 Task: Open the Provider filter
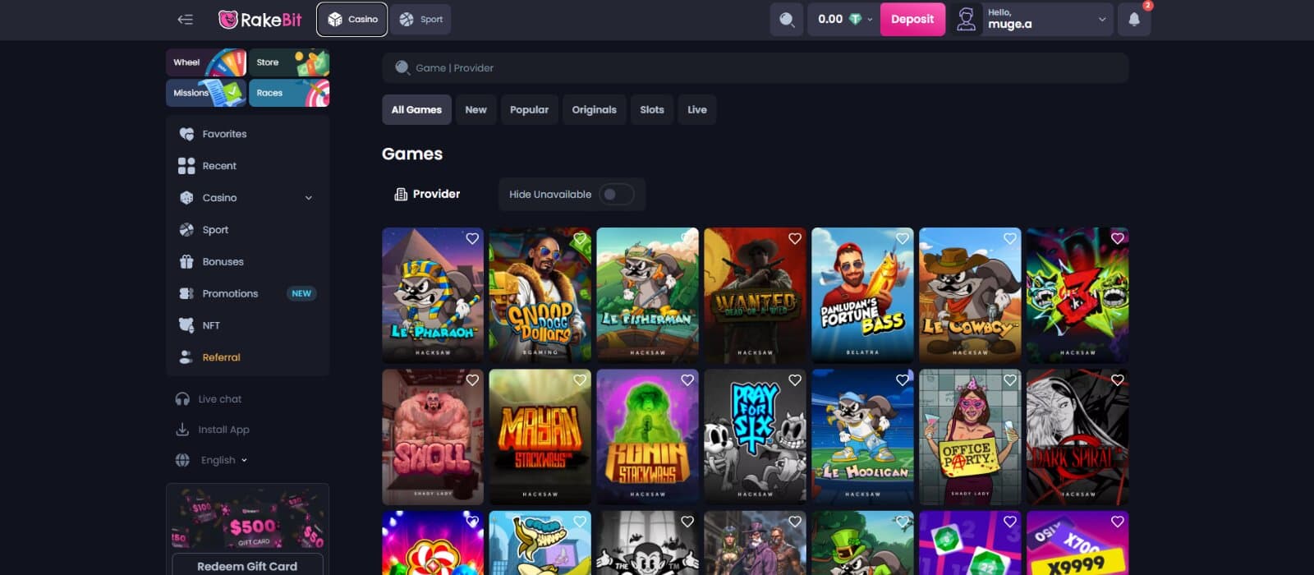(x=427, y=195)
